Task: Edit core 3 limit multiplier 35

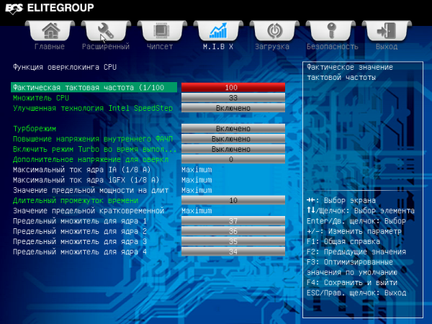Action: click(233, 241)
